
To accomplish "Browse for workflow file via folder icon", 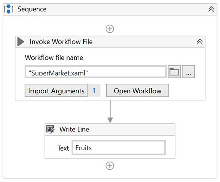I will point(174,72).
